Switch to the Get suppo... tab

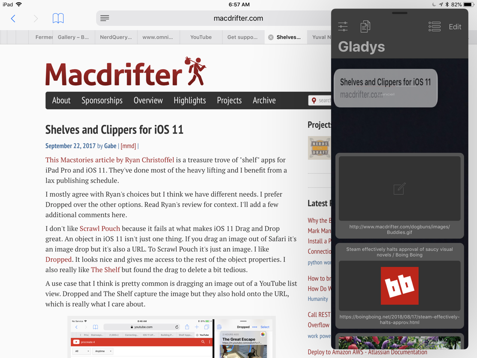pos(242,37)
